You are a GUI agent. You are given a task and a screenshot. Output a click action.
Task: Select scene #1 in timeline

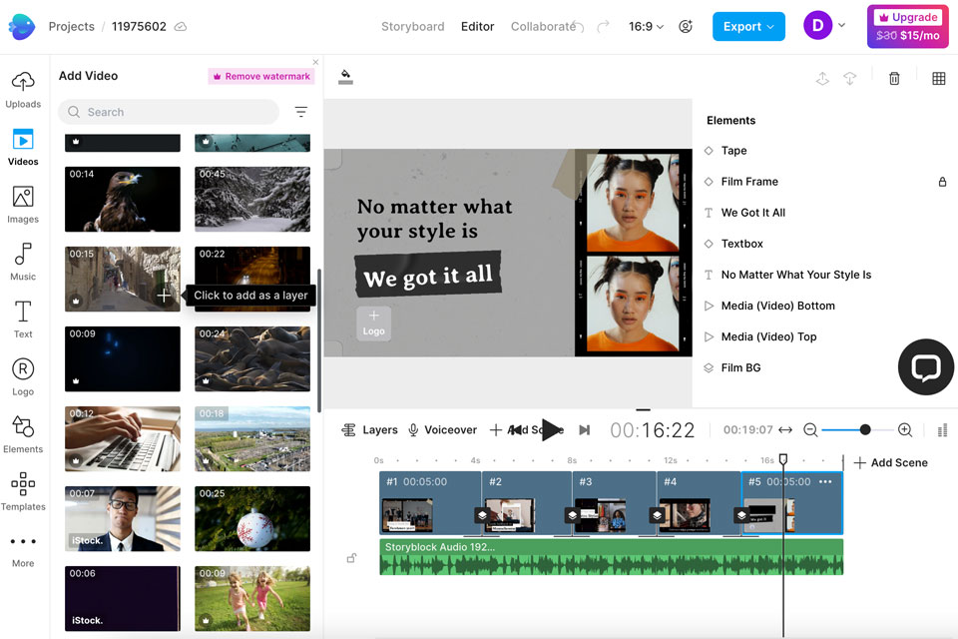[x=430, y=503]
